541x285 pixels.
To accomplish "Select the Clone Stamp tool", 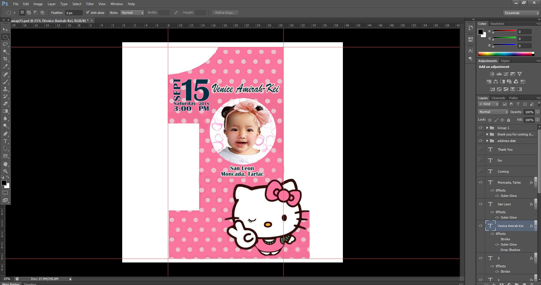I will 5,89.
